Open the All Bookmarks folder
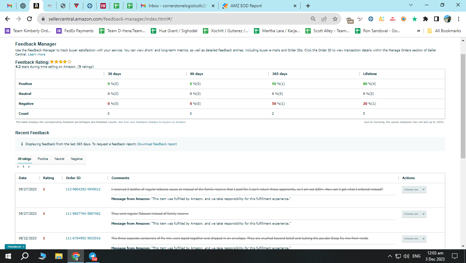The width and height of the screenshot is (466, 263). coord(444,31)
